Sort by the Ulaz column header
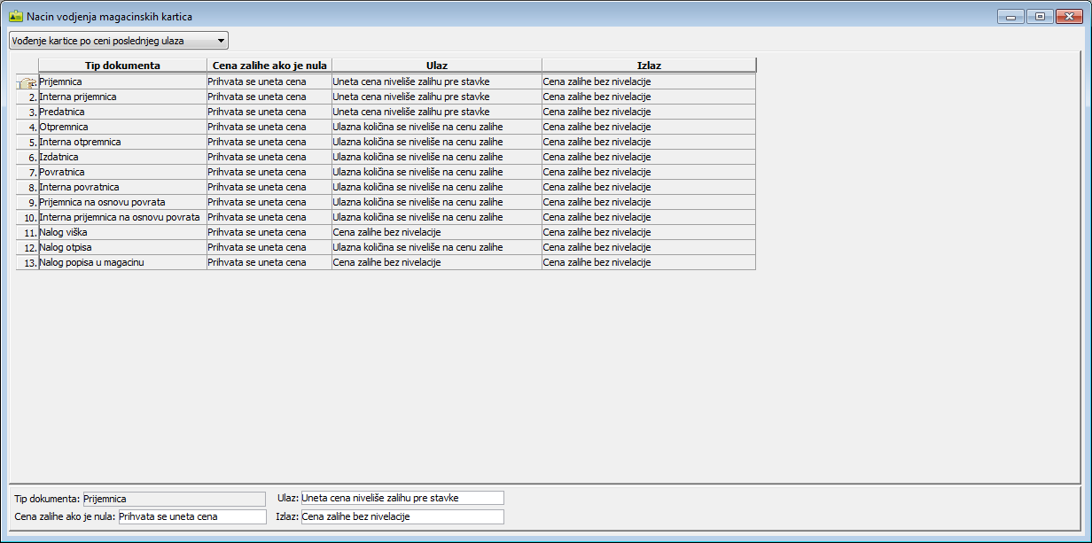Image resolution: width=1092 pixels, height=543 pixels. pyautogui.click(x=437, y=66)
